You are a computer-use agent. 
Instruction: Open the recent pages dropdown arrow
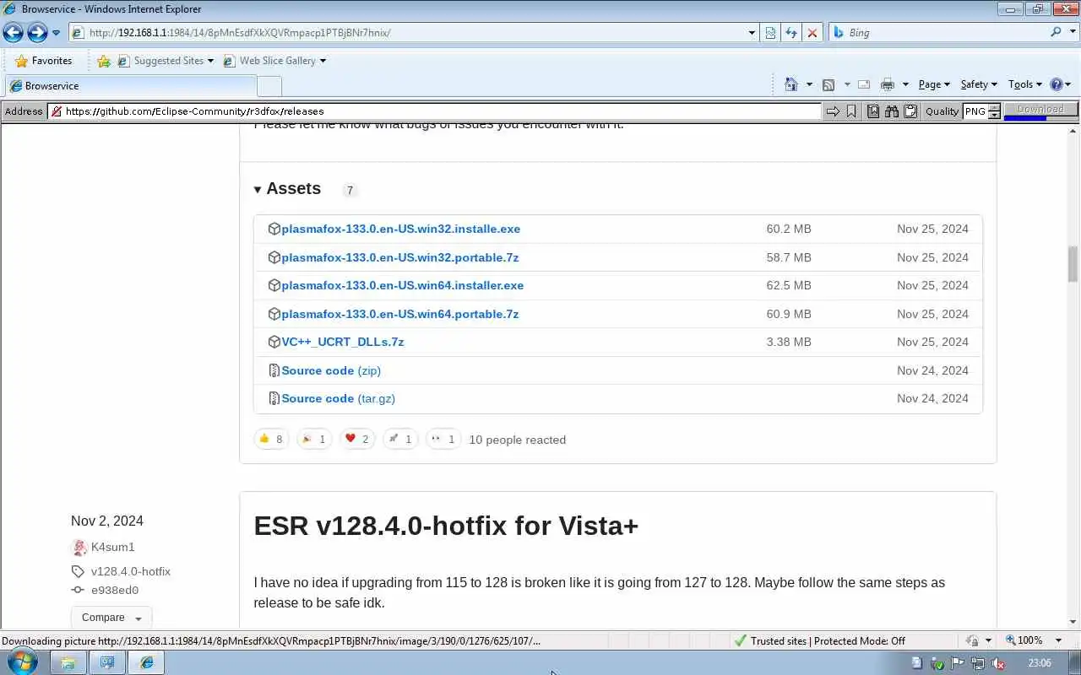click(x=56, y=33)
